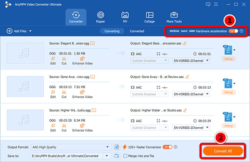The width and height of the screenshot is (250, 162).
Task: Enhance Video for the Gone Away file
Action: pos(82,94)
